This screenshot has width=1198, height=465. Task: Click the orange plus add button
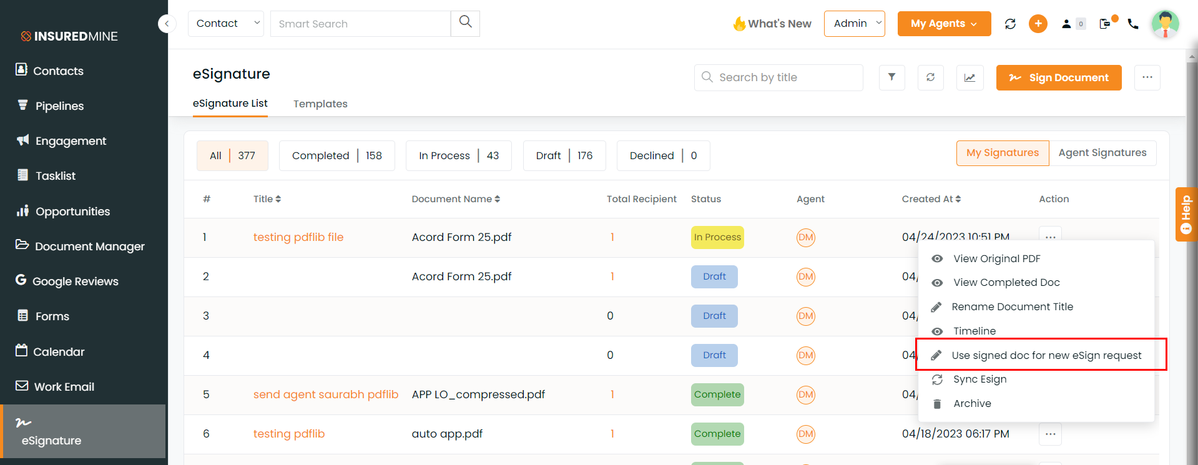1038,24
